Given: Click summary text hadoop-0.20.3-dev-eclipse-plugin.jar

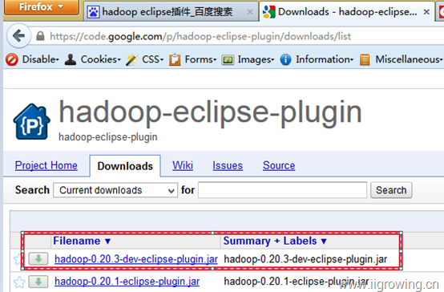Looking at the screenshot, I should pos(305,259).
